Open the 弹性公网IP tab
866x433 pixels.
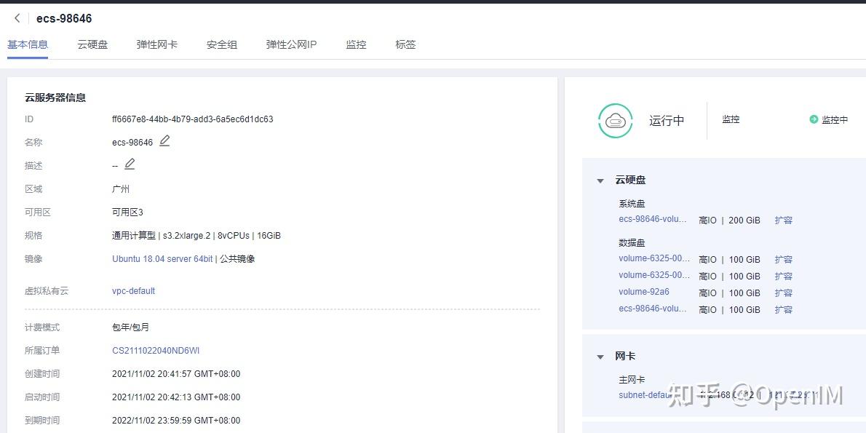coord(290,44)
